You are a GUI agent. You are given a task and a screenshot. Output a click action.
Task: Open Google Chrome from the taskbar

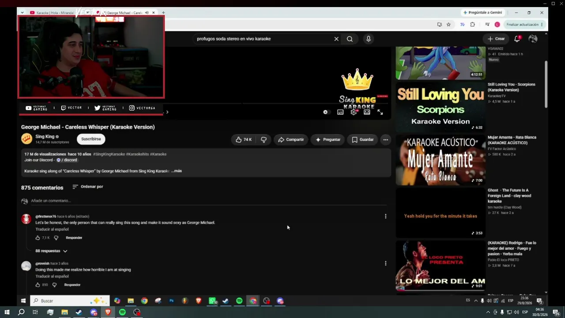click(x=144, y=301)
